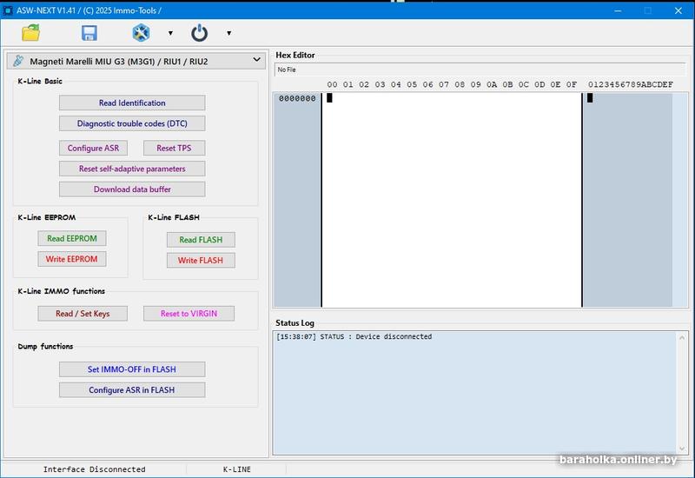
Task: Click Read / Set Keys button
Action: click(83, 314)
